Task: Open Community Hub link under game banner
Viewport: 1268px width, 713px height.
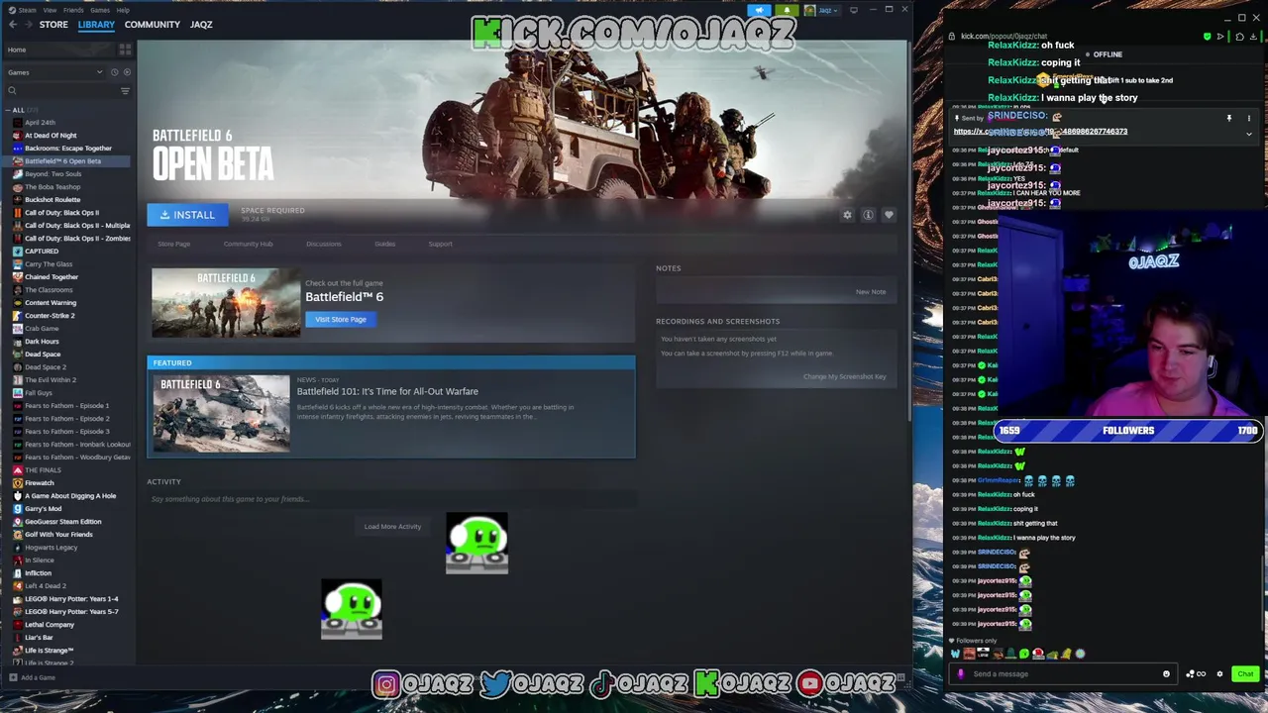Action: (248, 244)
